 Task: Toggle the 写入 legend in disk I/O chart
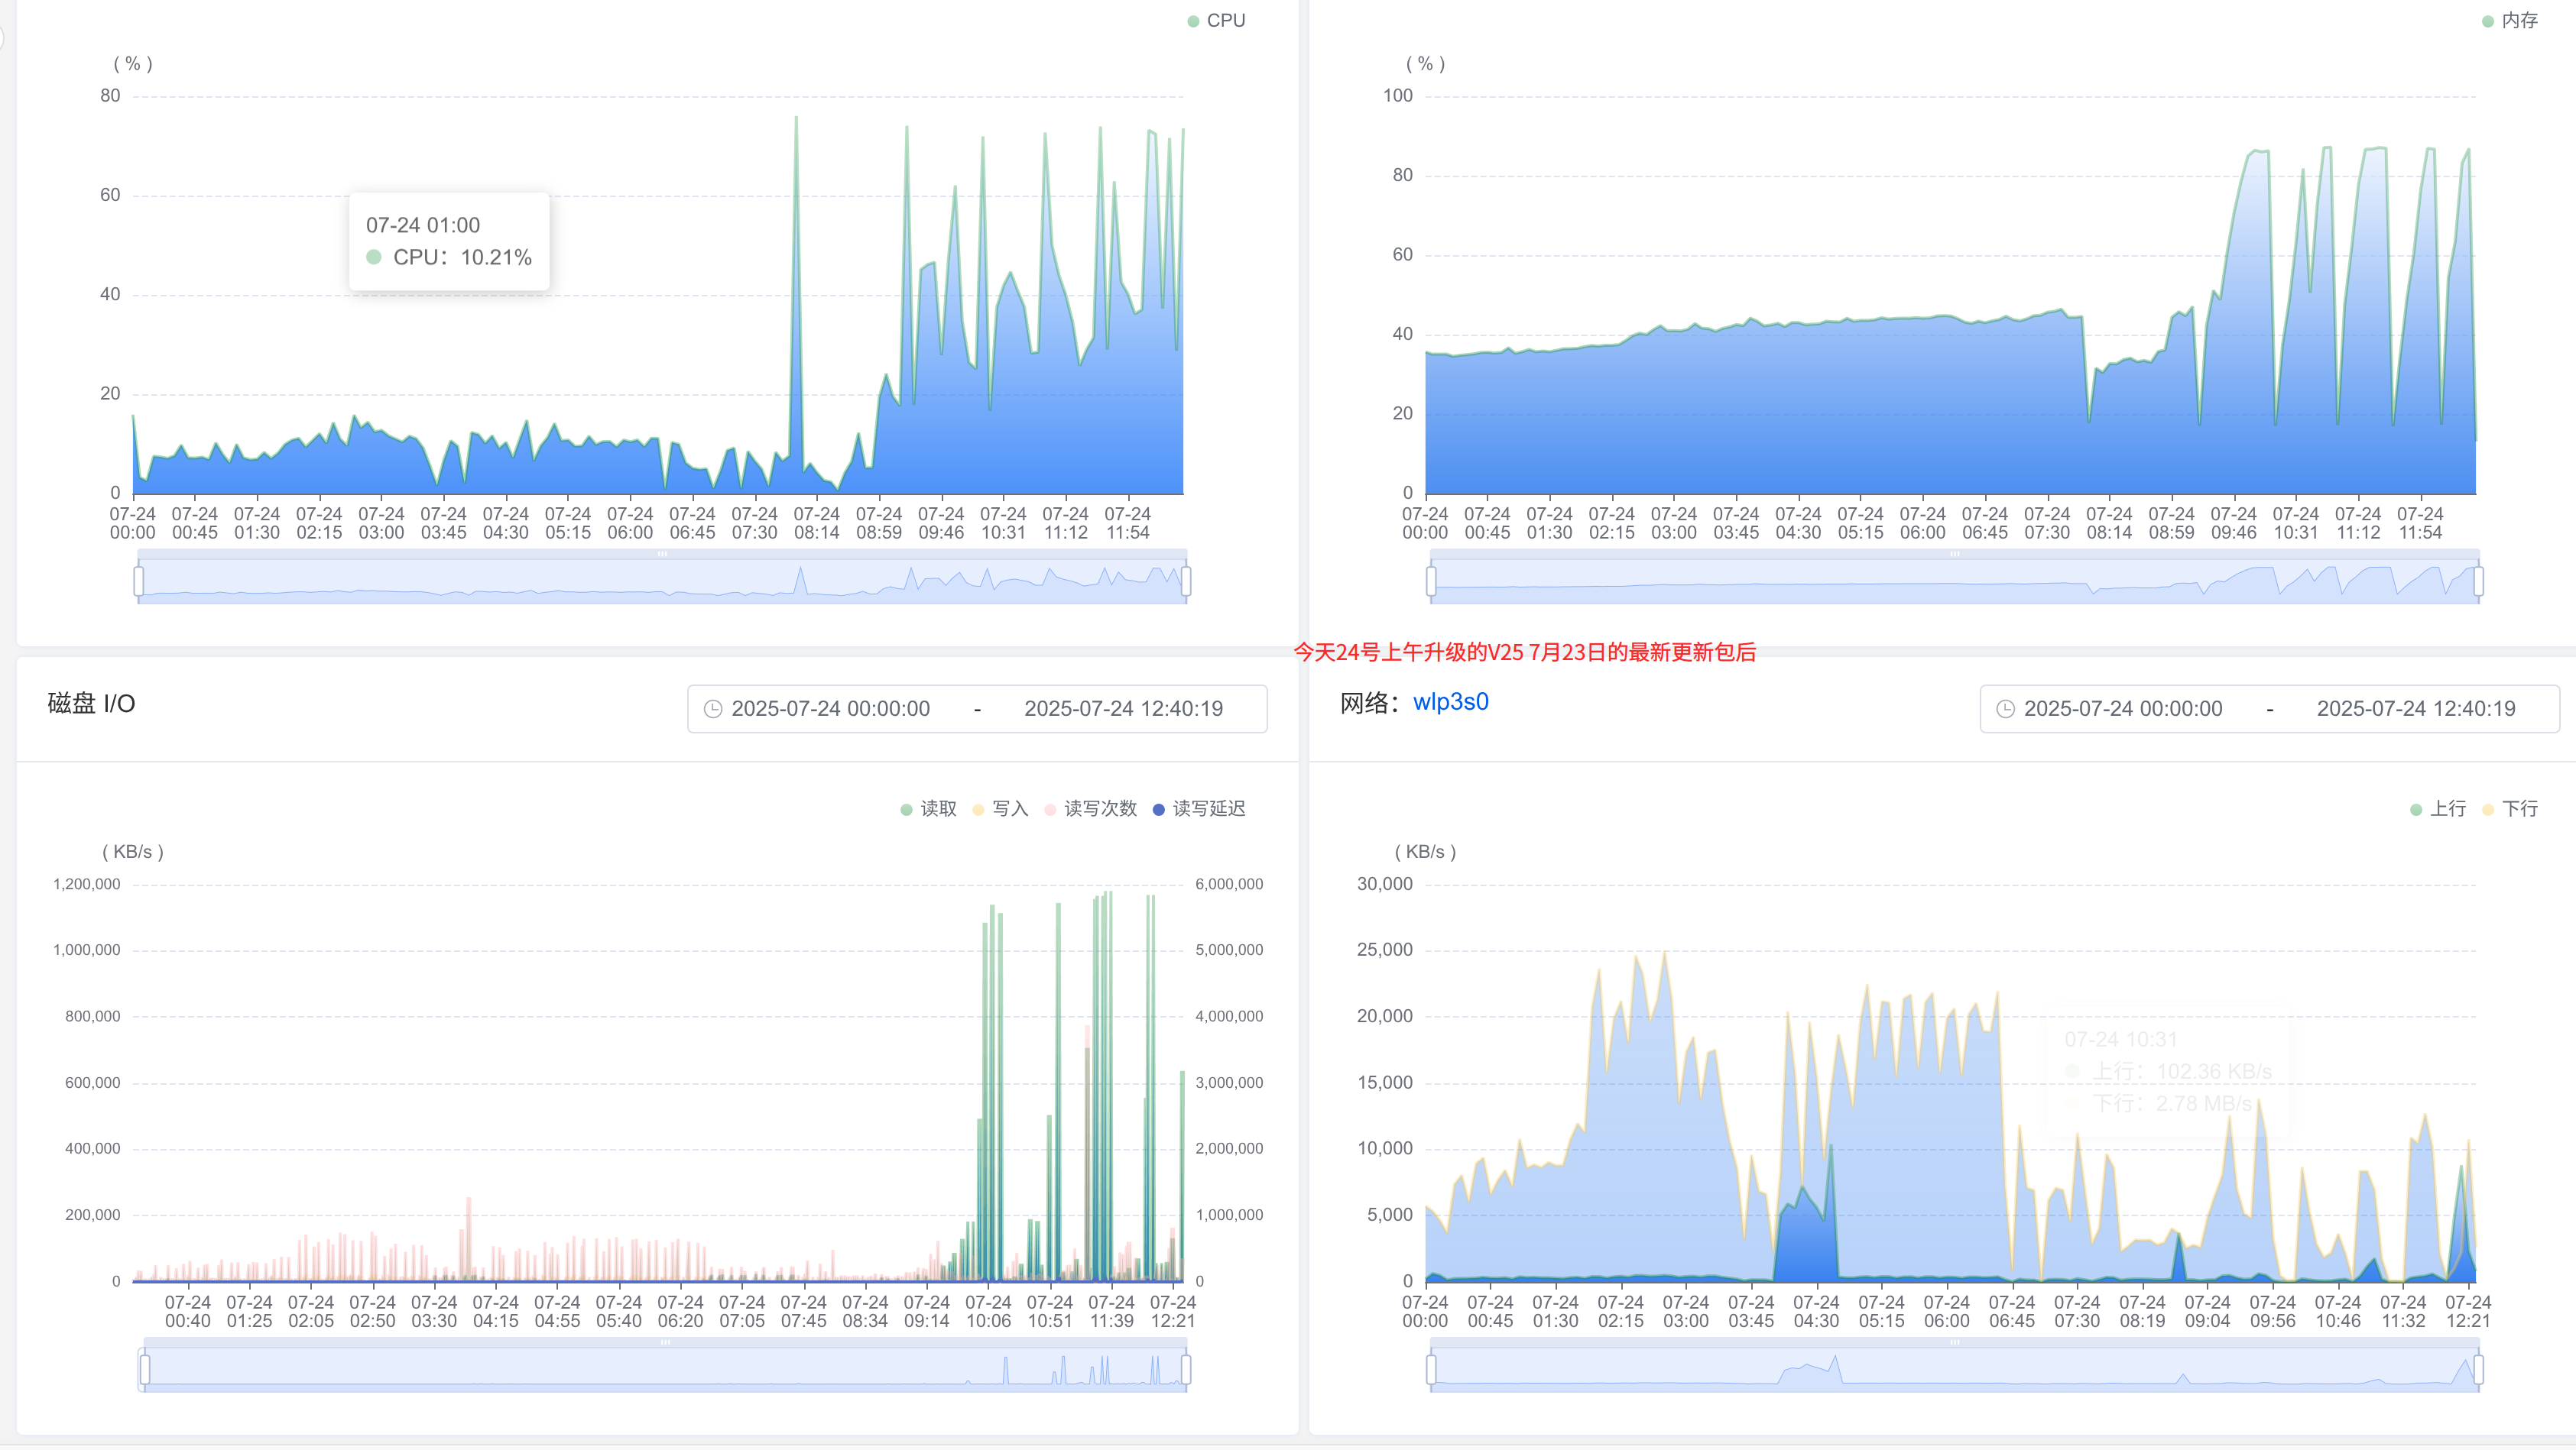click(1001, 808)
